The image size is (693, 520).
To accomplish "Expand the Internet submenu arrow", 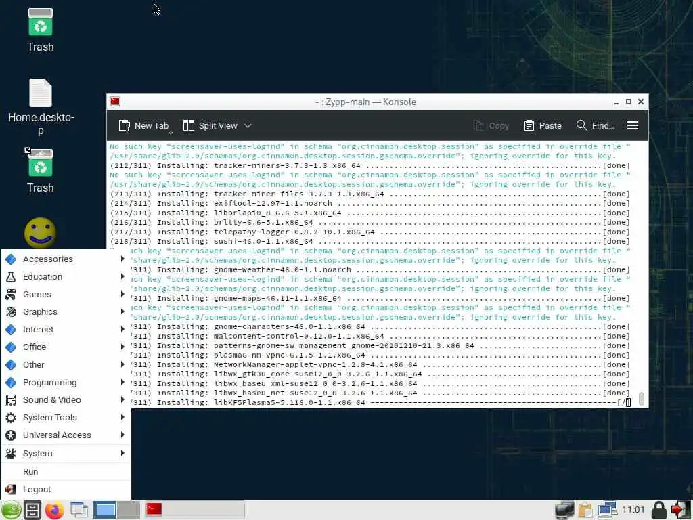I will point(122,329).
